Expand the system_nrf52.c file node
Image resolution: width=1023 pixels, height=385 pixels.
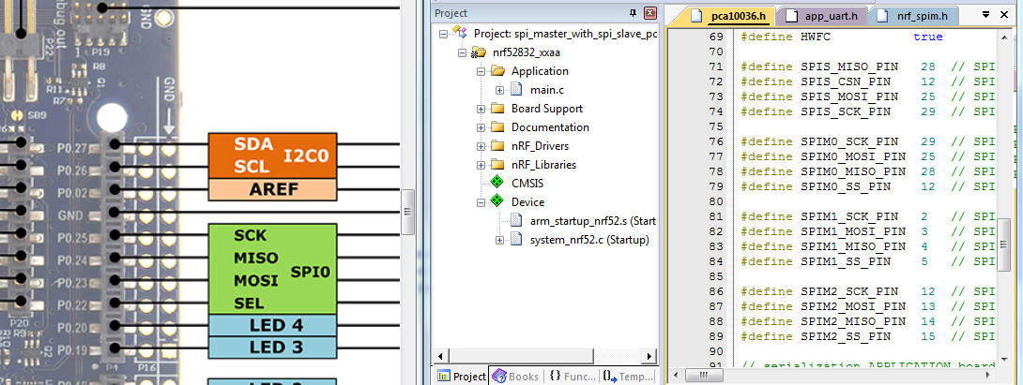click(x=499, y=241)
